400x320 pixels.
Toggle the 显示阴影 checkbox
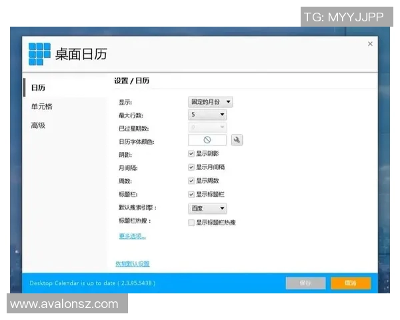191,153
